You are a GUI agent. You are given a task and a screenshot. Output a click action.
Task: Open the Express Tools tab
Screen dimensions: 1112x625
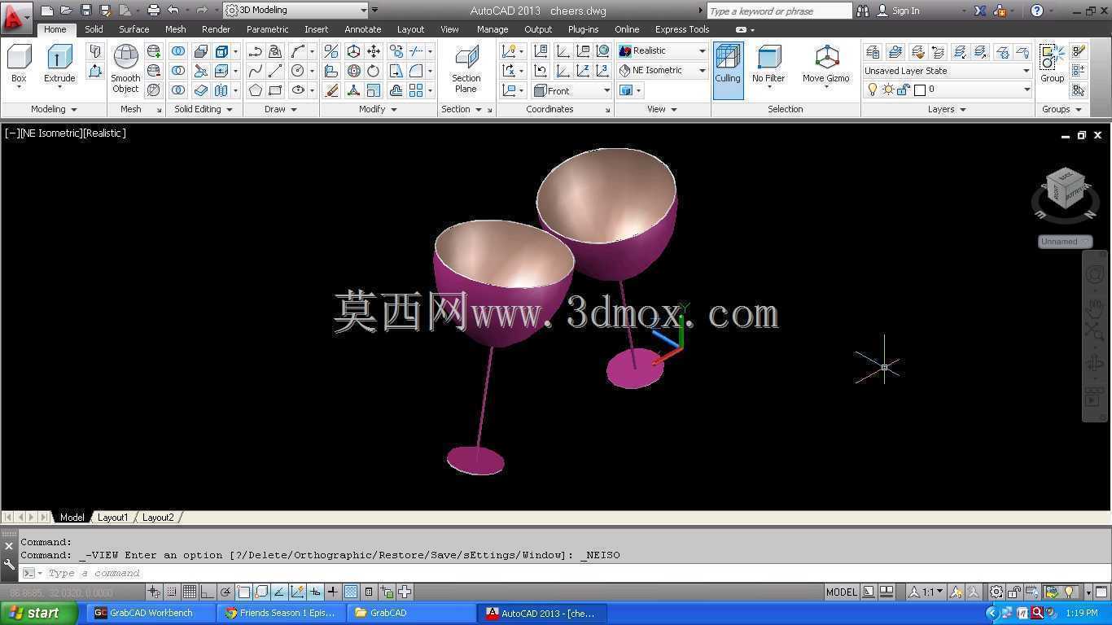point(682,29)
